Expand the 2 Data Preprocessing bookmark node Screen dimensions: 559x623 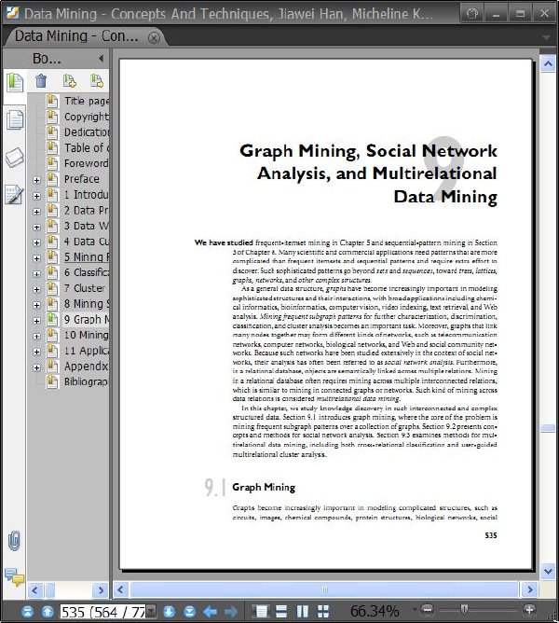36,212
